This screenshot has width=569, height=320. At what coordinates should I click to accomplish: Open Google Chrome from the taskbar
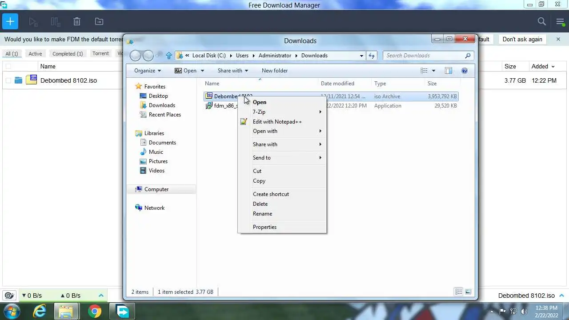[x=94, y=312]
